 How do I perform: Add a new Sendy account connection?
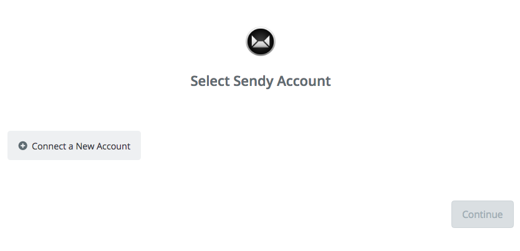pyautogui.click(x=74, y=145)
